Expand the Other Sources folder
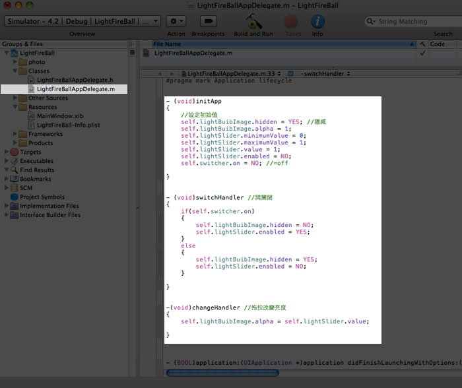The width and height of the screenshot is (462, 388). tap(15, 98)
